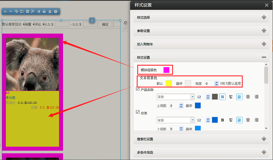Open help via question mark icon
Screen dimensions: 273x160
coord(56,11)
